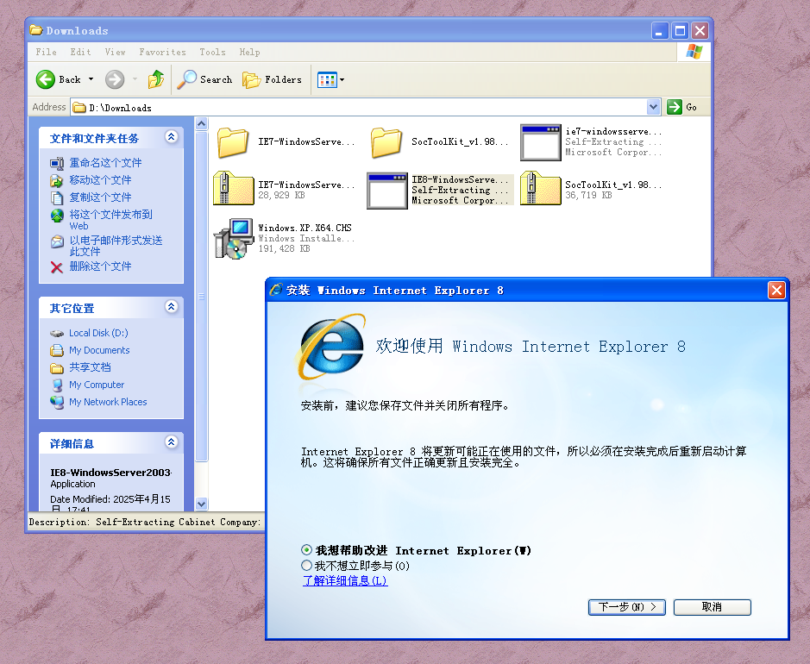Minimize the Downloads window

[x=660, y=31]
